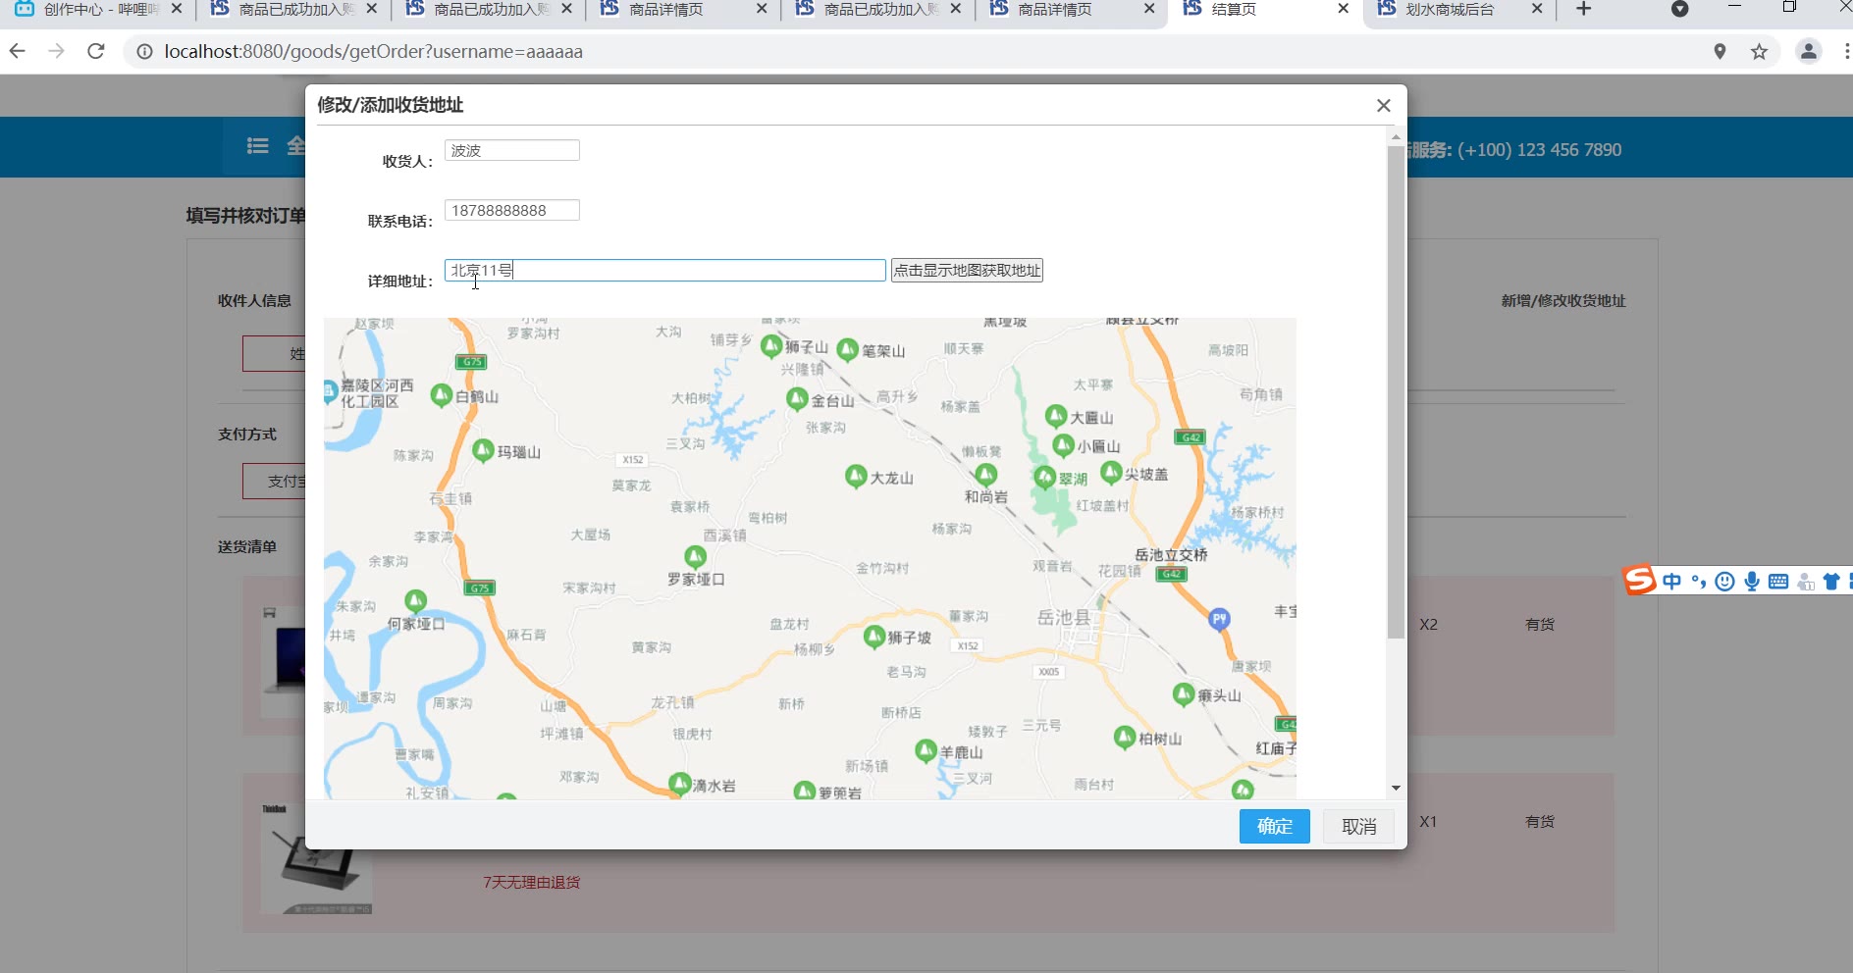This screenshot has height=973, width=1853.
Task: Click the browser address bar URL
Action: (374, 51)
